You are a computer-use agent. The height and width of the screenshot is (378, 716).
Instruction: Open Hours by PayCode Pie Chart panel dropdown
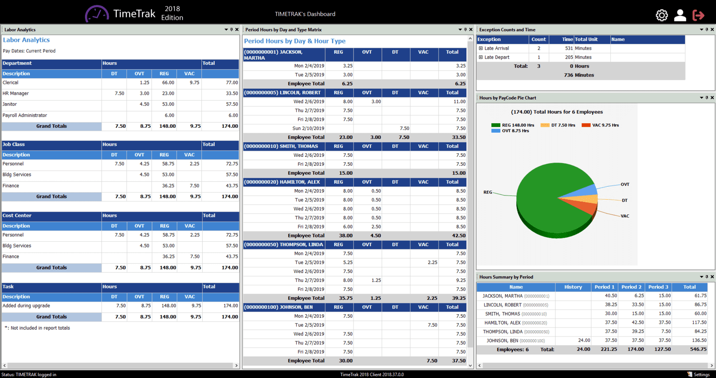click(701, 97)
